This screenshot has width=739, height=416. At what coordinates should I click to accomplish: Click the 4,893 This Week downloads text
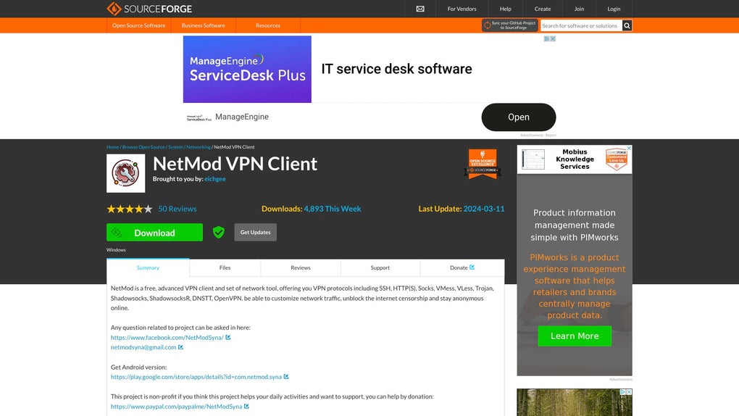click(x=333, y=209)
